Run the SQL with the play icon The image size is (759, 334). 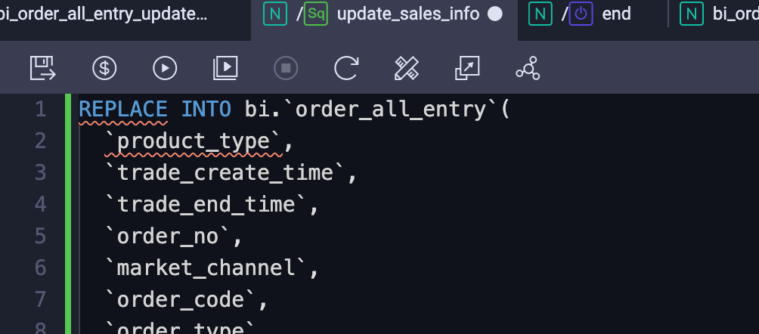point(165,68)
